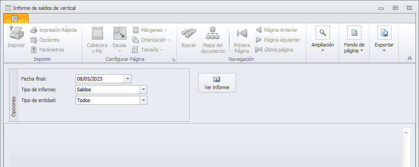Image resolution: width=419 pixels, height=167 pixels.
Task: Expand the Tipo de entidad dropdown
Action: (144, 100)
